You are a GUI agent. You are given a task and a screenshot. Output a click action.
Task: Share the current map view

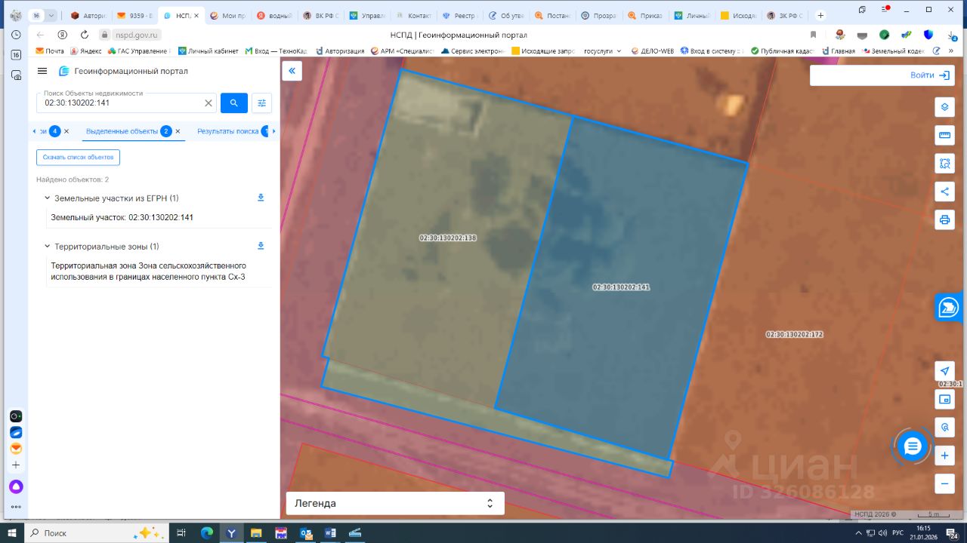[x=944, y=191]
